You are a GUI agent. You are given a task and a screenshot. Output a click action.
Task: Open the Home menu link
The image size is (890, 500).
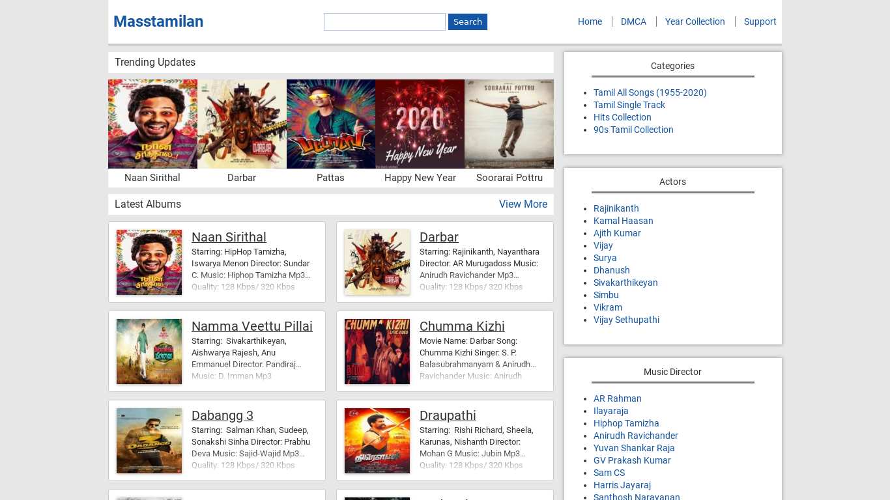click(x=590, y=21)
